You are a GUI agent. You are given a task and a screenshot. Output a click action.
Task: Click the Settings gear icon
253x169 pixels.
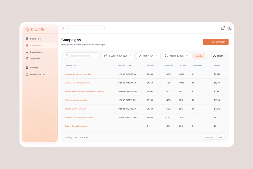click(x=27, y=68)
